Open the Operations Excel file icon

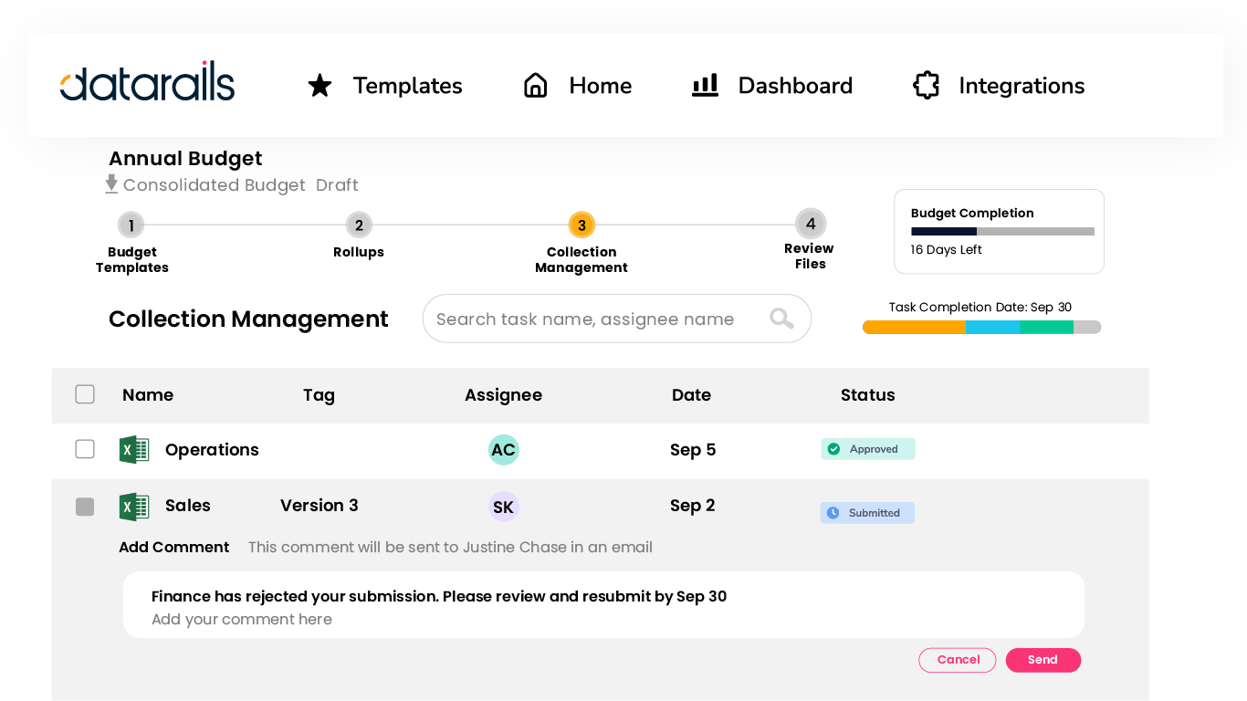point(134,450)
